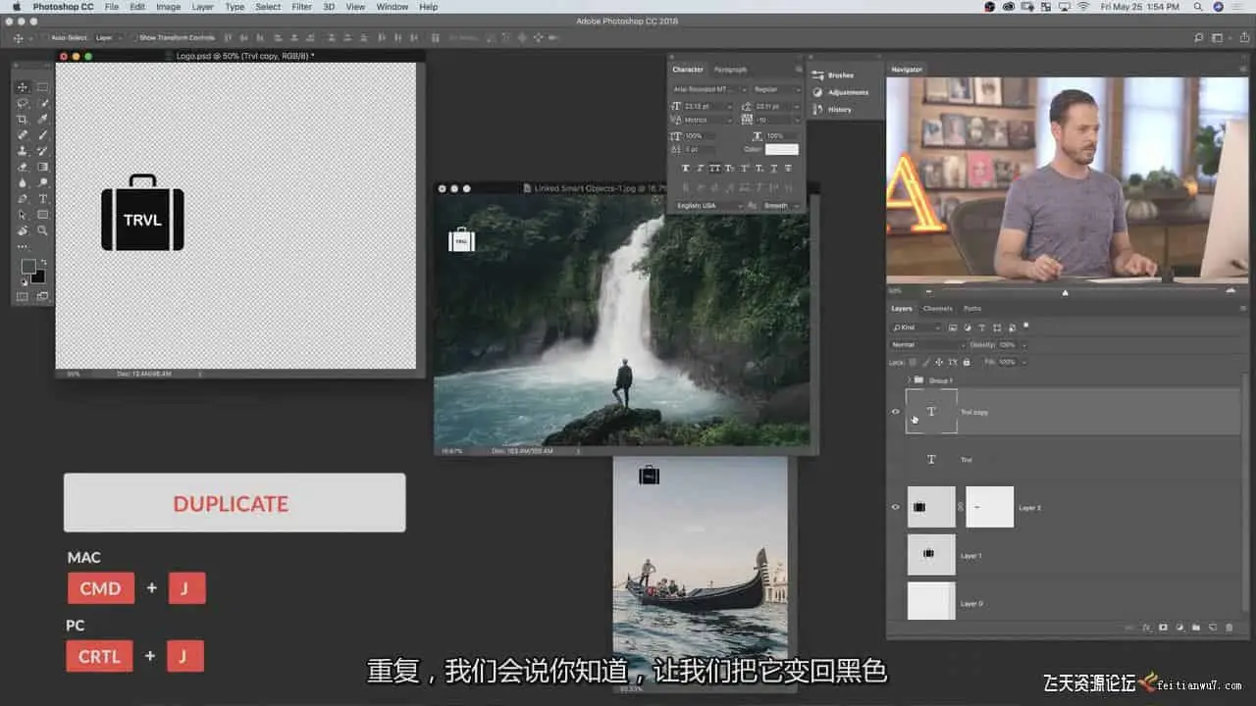Screen dimensions: 1256x706
Task: Open the layer filter Kind dropdown
Action: [916, 328]
